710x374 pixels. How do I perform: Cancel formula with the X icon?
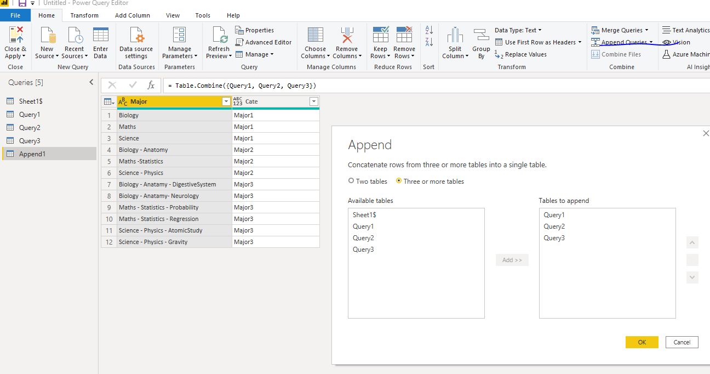[112, 85]
